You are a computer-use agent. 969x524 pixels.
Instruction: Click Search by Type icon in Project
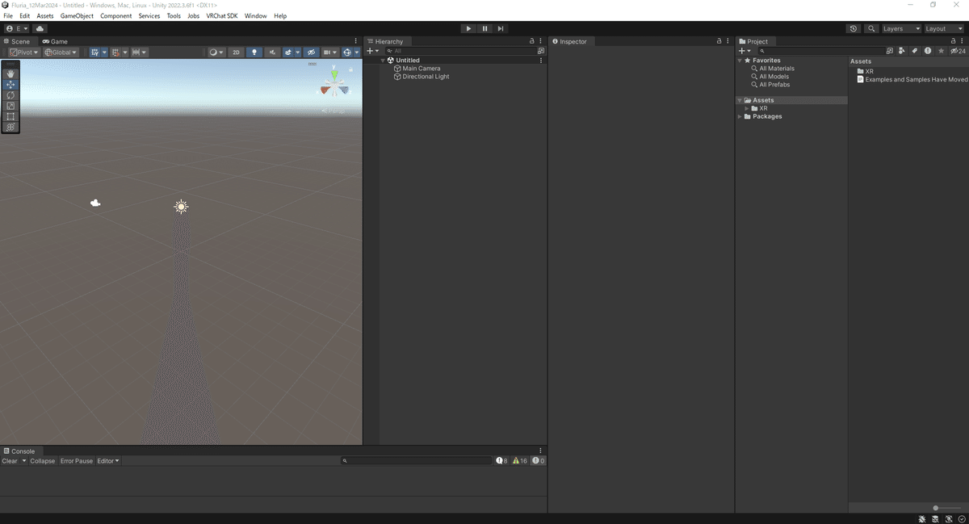coord(902,51)
